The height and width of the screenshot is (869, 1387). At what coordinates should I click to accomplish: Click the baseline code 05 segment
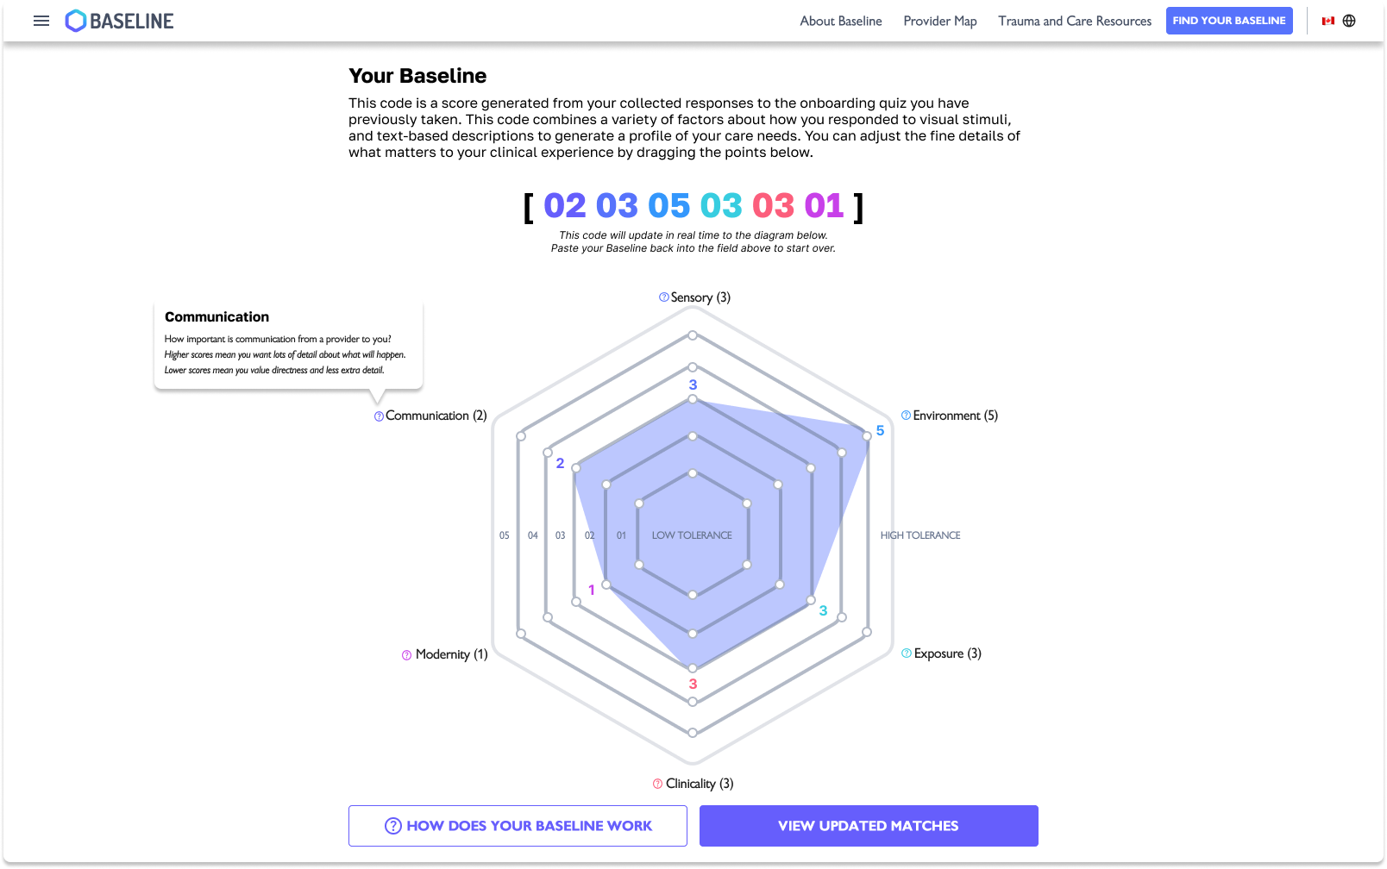tap(669, 206)
